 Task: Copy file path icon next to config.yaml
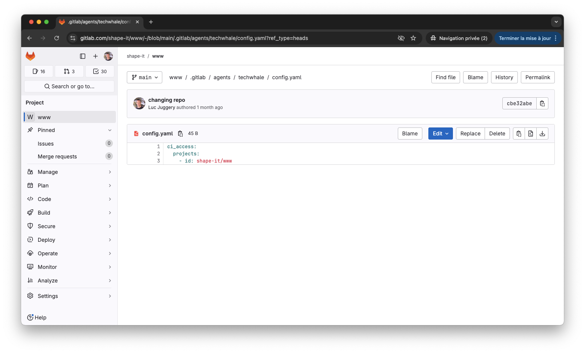pyautogui.click(x=180, y=134)
